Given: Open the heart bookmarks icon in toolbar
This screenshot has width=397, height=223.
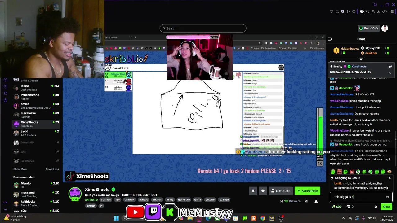Looking at the screenshot, I should [x=354, y=11].
